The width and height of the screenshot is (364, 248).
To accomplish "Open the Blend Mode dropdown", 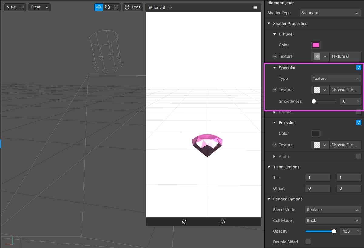I will [333, 210].
